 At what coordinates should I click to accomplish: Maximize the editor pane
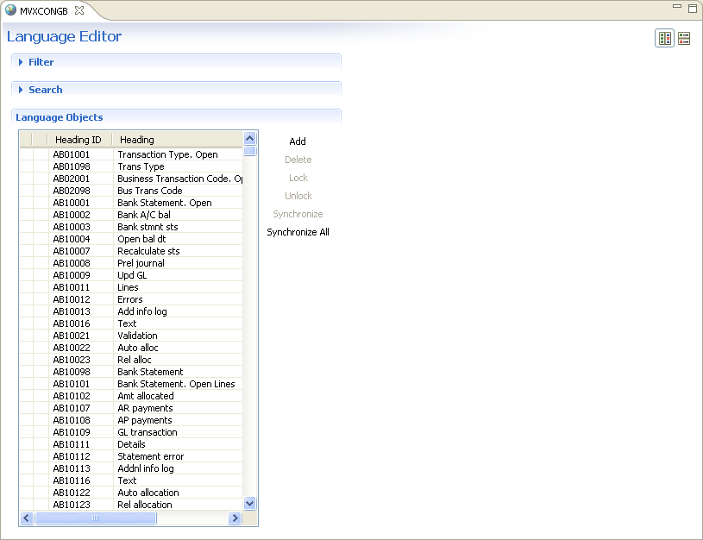click(692, 9)
